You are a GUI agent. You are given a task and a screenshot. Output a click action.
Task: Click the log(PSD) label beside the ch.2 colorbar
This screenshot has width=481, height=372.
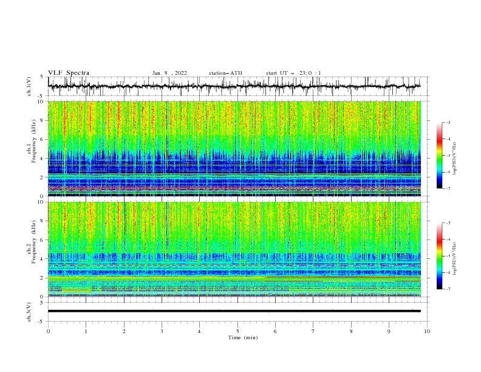pos(455,259)
